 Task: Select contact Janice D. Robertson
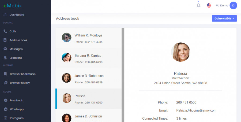(88, 79)
